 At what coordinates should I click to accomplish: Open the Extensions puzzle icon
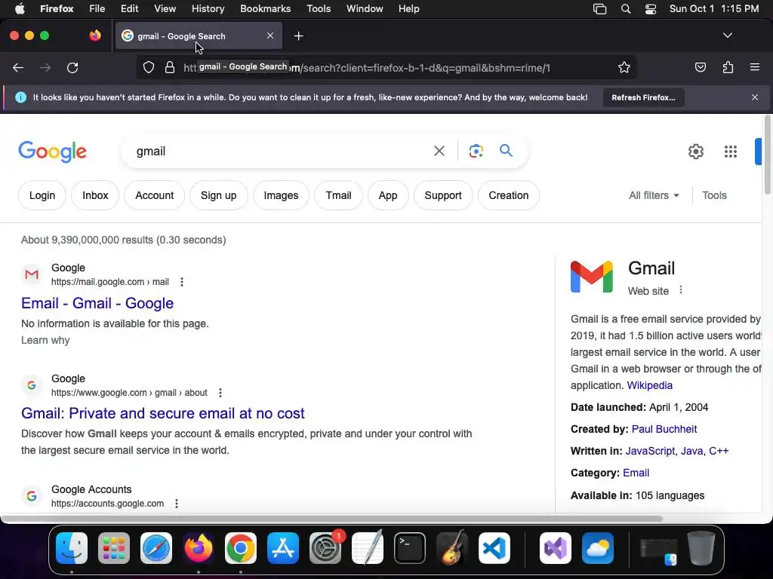click(x=728, y=67)
